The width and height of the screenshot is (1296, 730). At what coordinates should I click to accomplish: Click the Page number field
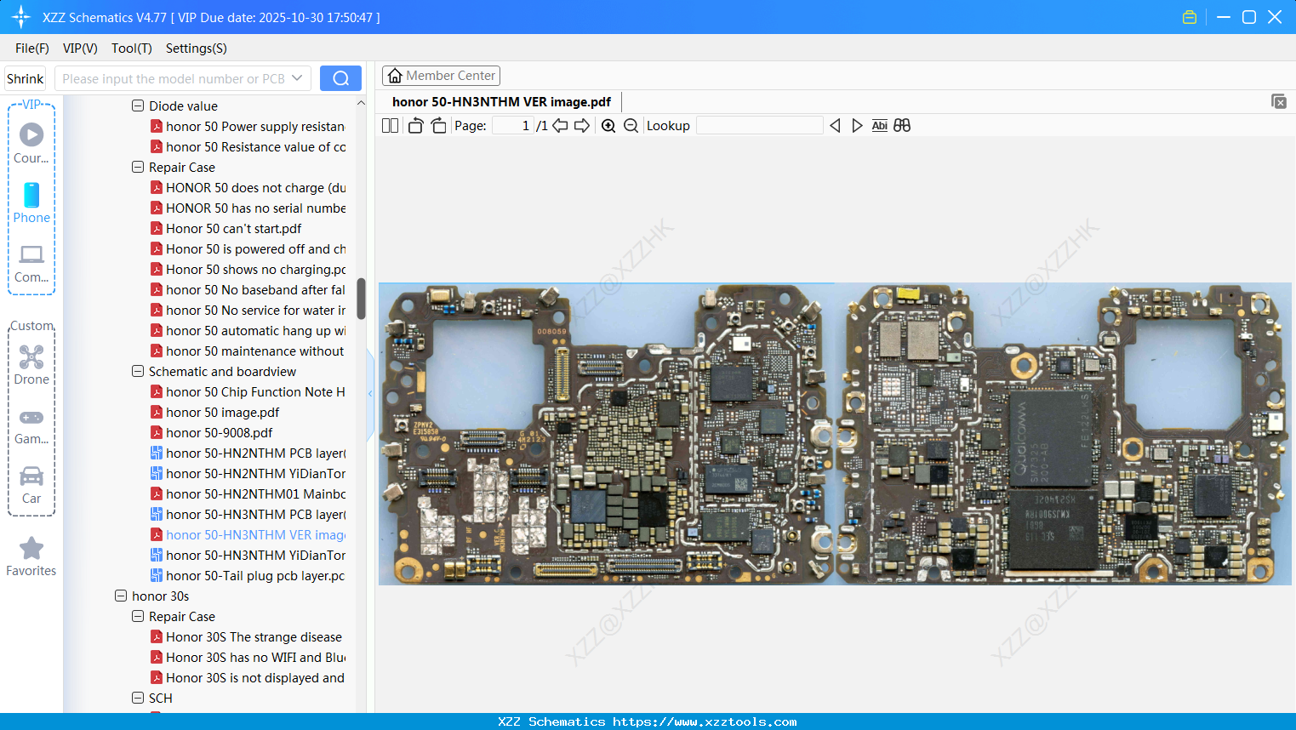click(x=513, y=126)
